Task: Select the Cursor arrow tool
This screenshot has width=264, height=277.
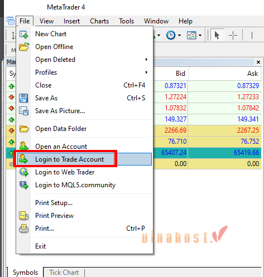Action: (x=217, y=35)
